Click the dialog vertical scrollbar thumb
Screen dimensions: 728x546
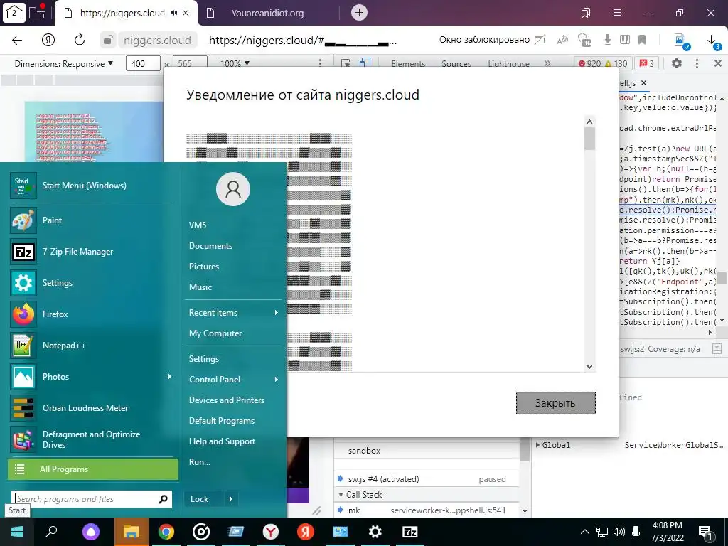589,139
